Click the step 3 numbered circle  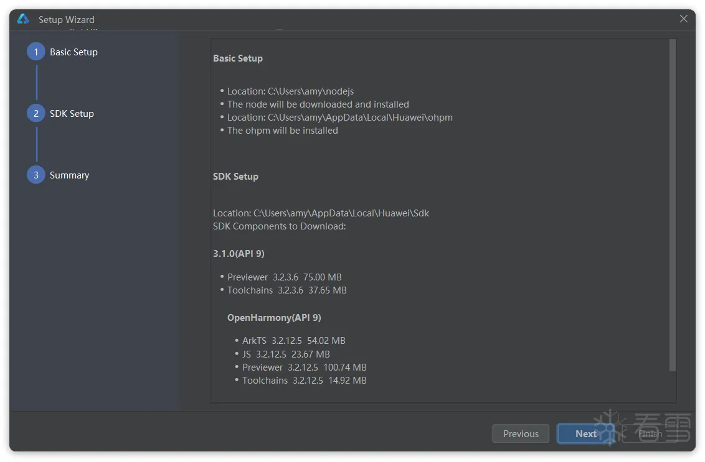coord(36,175)
